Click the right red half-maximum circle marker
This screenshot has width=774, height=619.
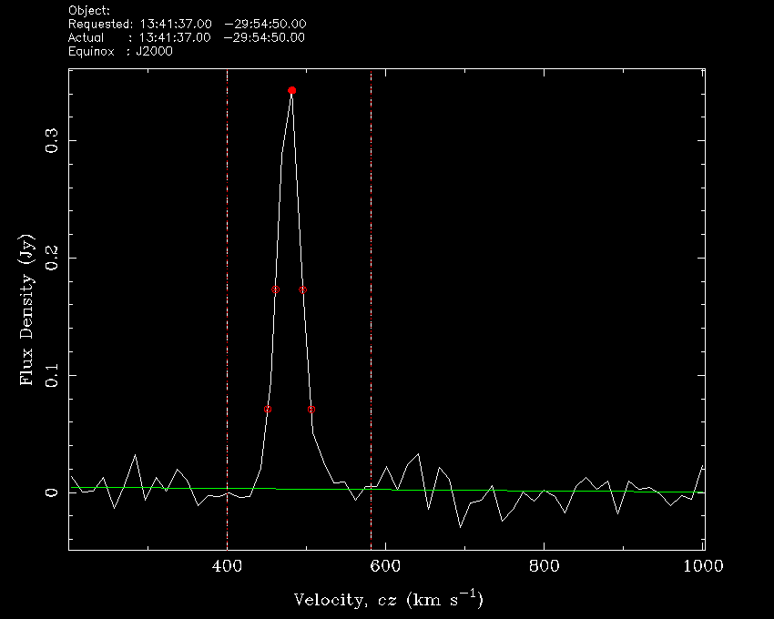[303, 289]
